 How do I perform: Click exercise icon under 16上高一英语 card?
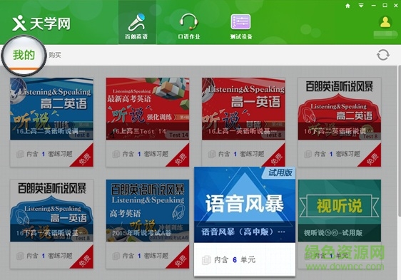point(212,155)
